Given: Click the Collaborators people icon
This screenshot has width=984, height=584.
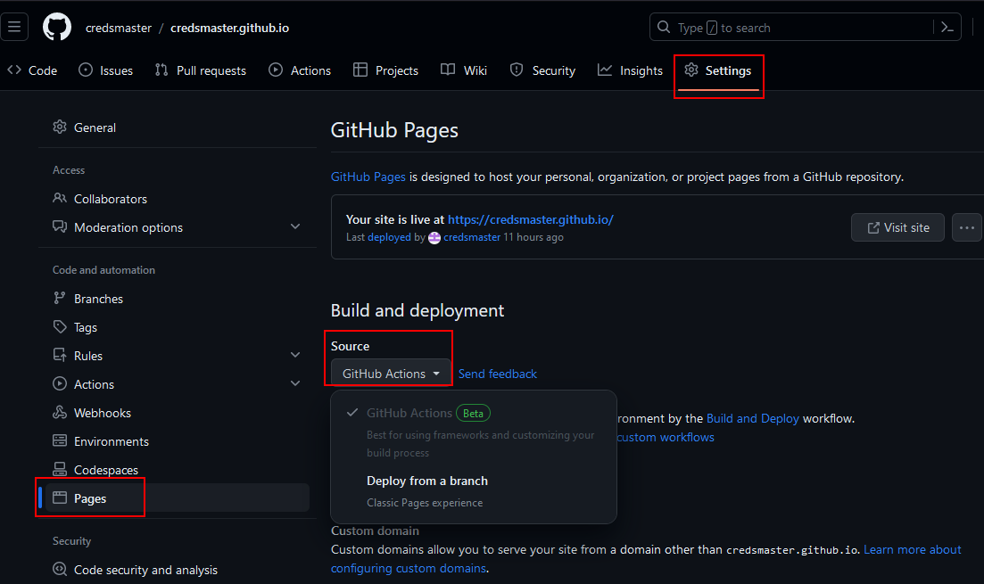Looking at the screenshot, I should coord(60,198).
